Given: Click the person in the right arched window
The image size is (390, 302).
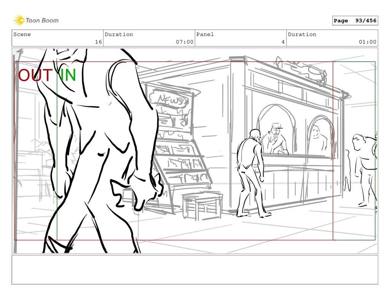Looking at the screenshot, I should [x=318, y=138].
